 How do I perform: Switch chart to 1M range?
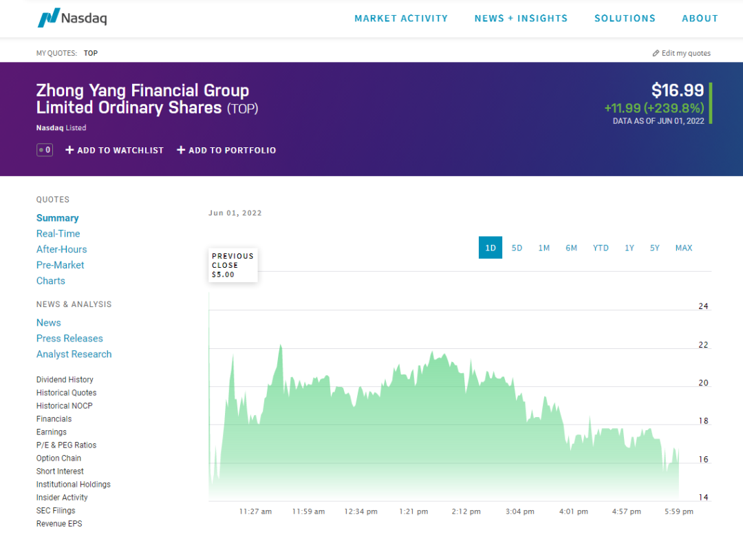tap(543, 248)
